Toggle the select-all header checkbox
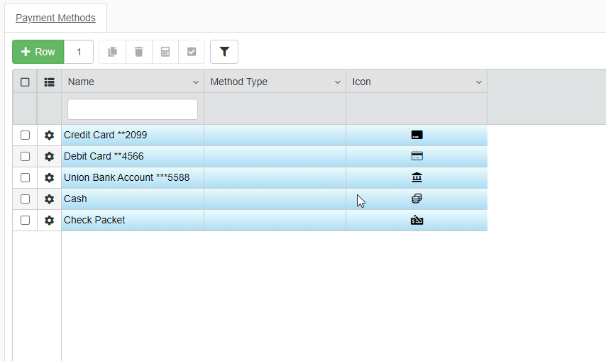 [x=25, y=82]
